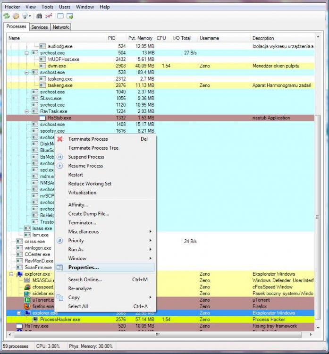Collapse the first explorer.exe tree node
The width and height of the screenshot is (329, 354).
click(11, 274)
